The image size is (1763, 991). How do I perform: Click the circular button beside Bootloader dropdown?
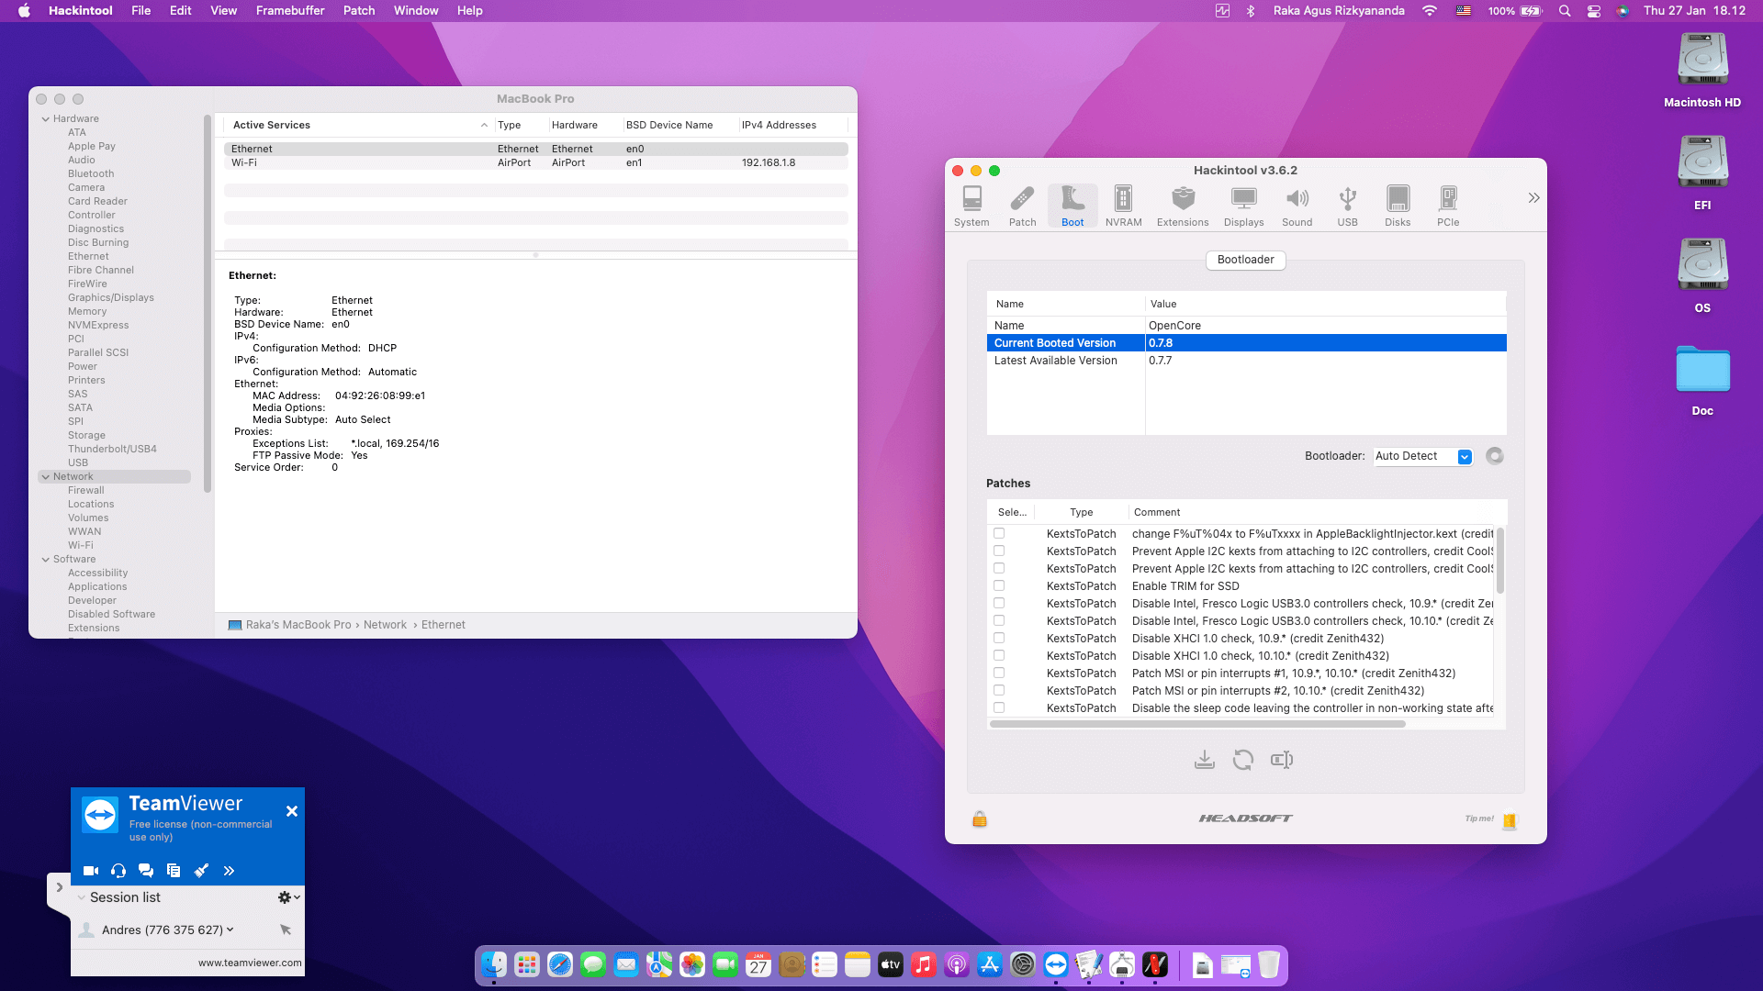coord(1495,456)
